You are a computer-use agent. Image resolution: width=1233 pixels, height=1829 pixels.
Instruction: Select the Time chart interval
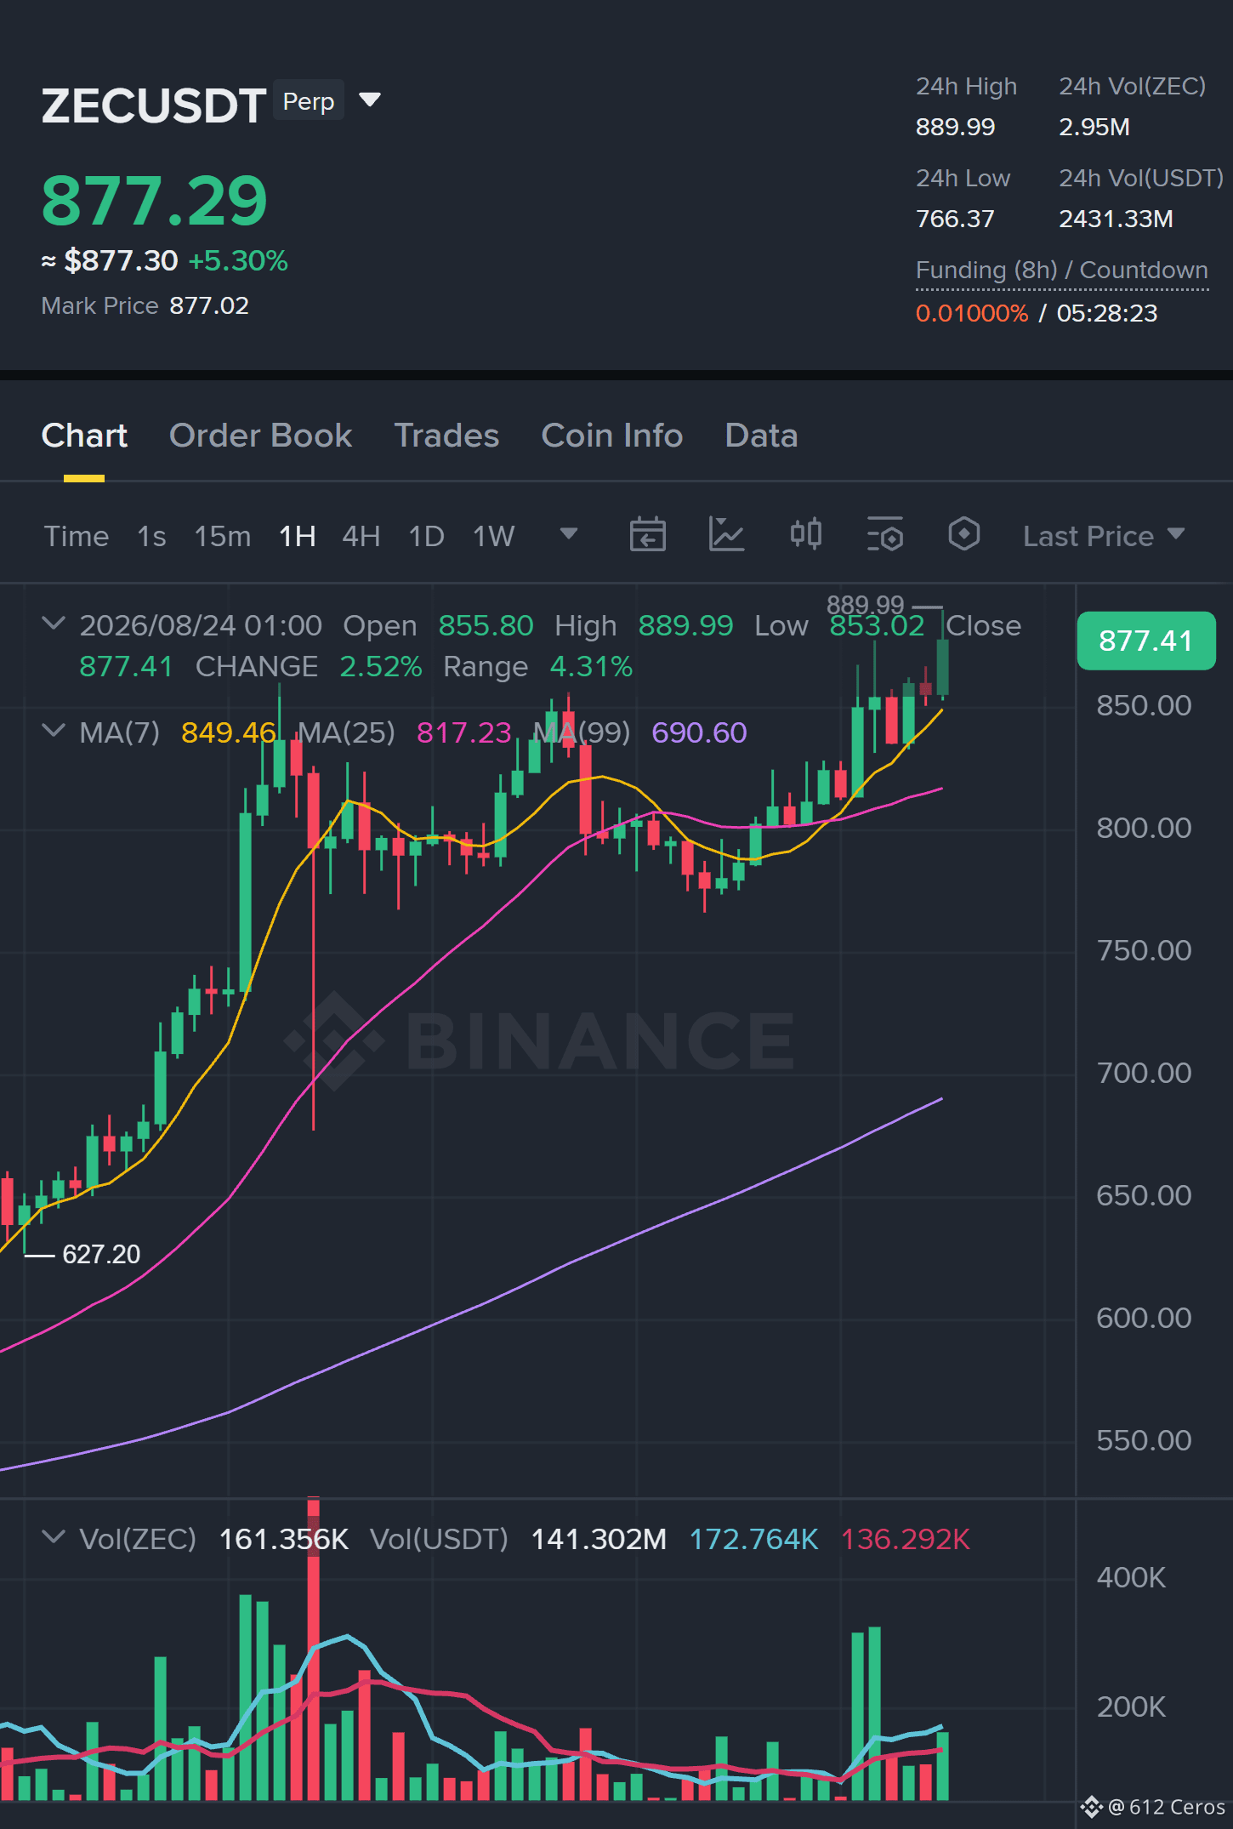point(77,536)
